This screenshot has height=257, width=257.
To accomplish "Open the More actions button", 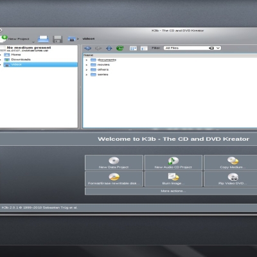I will [171, 191].
